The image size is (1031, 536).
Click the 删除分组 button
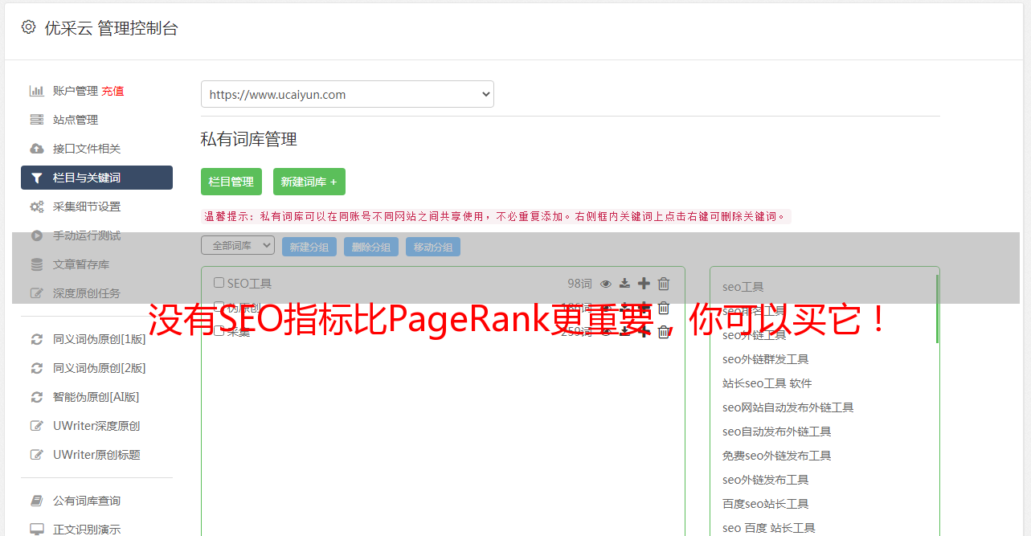click(x=371, y=247)
